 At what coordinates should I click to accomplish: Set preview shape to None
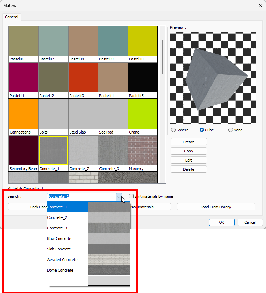click(x=231, y=130)
